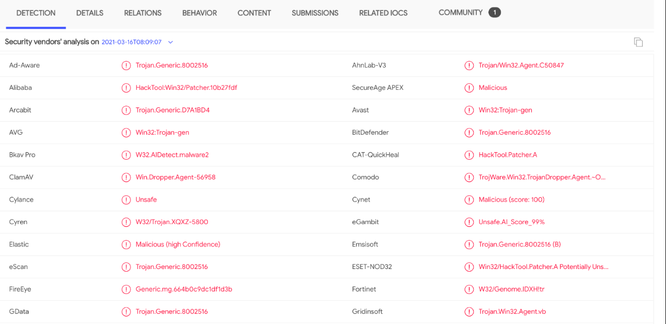
Task: Copy vendor analysis results icon
Action: 639,42
